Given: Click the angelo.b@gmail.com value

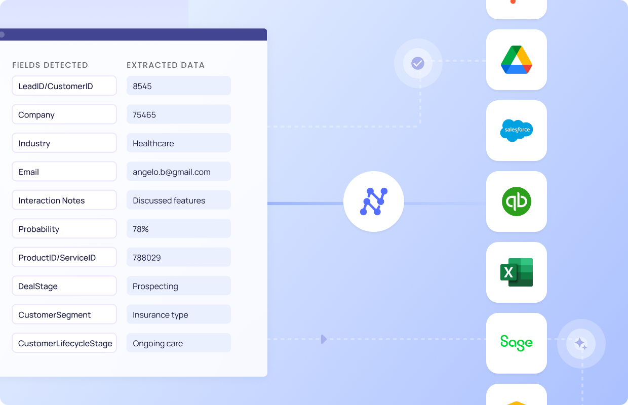Looking at the screenshot, I should 179,172.
